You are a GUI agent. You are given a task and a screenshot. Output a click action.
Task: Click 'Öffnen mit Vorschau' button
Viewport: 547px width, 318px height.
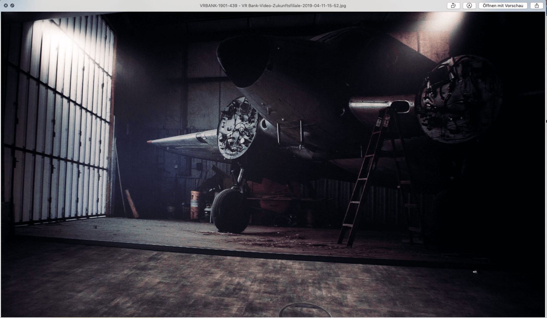coord(503,5)
